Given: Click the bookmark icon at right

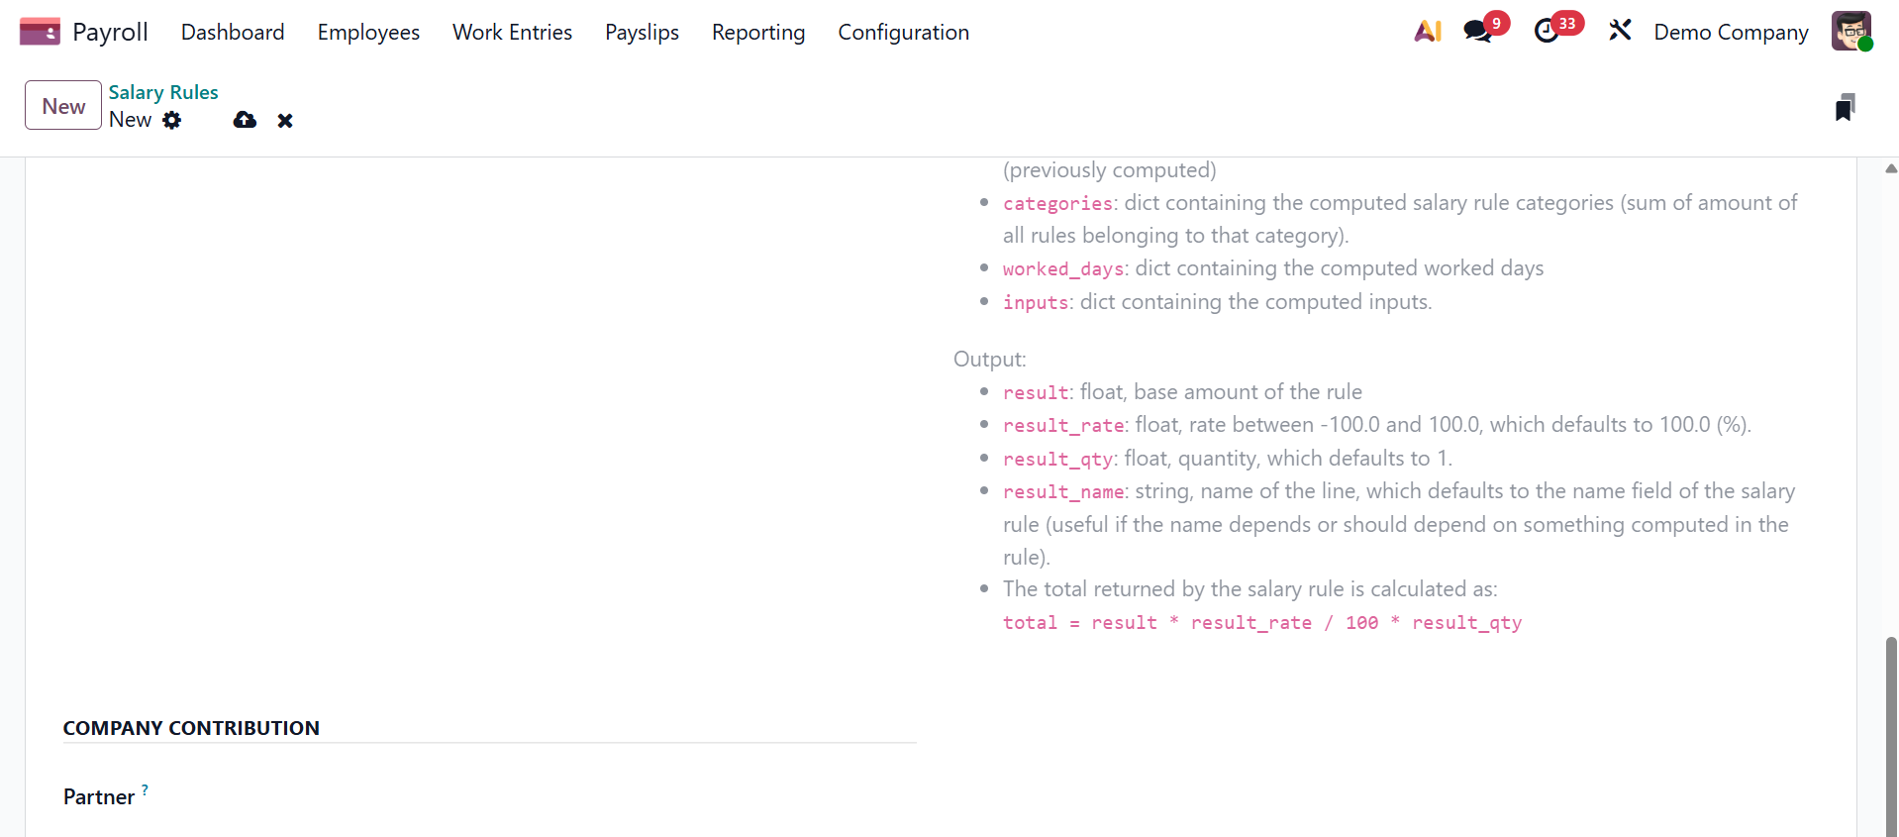Looking at the screenshot, I should 1845,107.
